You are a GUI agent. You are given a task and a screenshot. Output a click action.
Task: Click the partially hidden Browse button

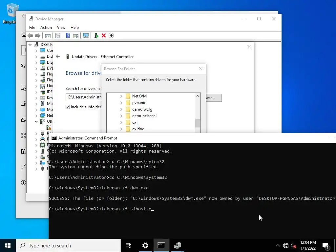(x=214, y=98)
